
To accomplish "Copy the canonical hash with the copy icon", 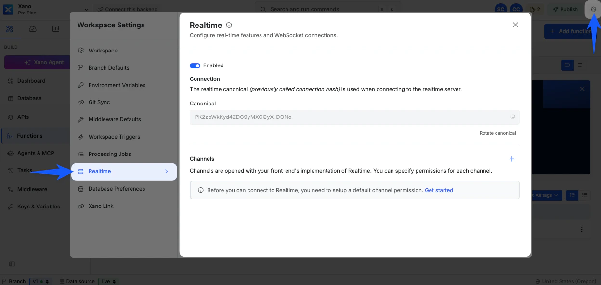I will (512, 117).
